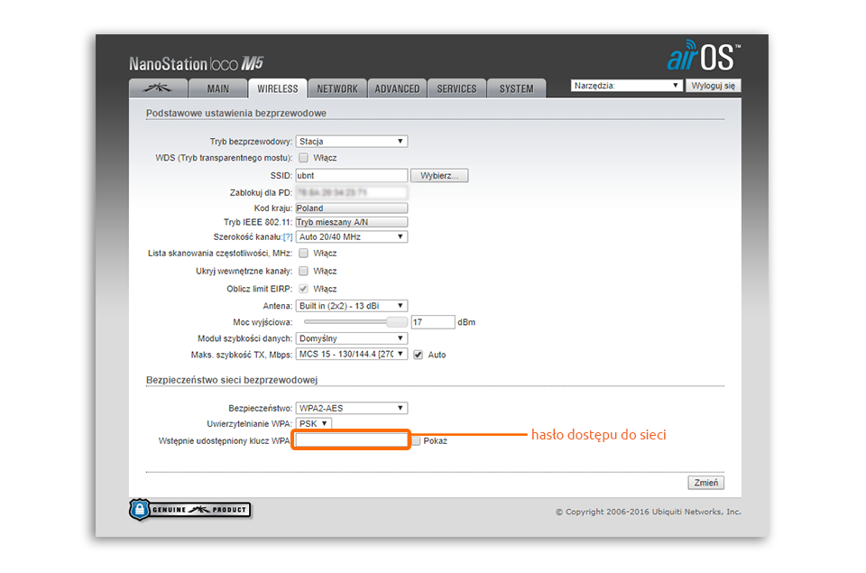
Task: Enable frequency scan list checkbox
Action: click(x=303, y=253)
